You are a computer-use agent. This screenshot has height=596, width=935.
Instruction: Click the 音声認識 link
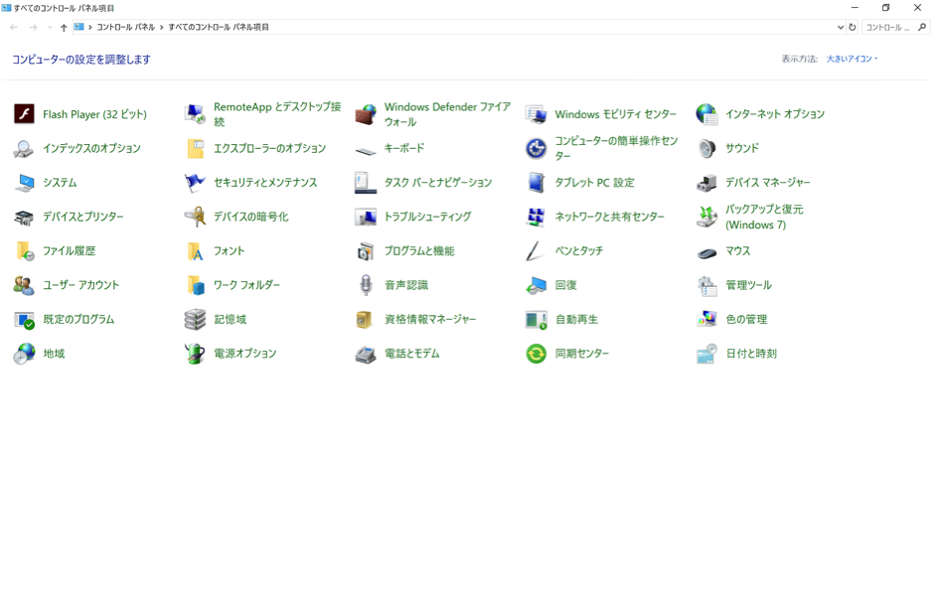coord(406,285)
